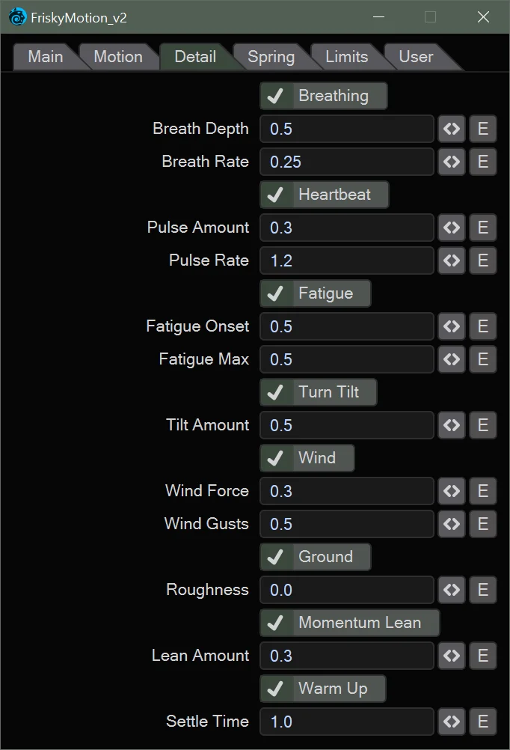Screen dimensions: 510x750
Task: Click the mini-slider arrows beside Roughness
Action: [452, 590]
